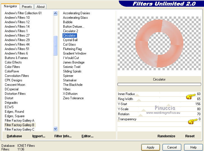Open the About tab
204x151 pixels.
tap(40, 7)
